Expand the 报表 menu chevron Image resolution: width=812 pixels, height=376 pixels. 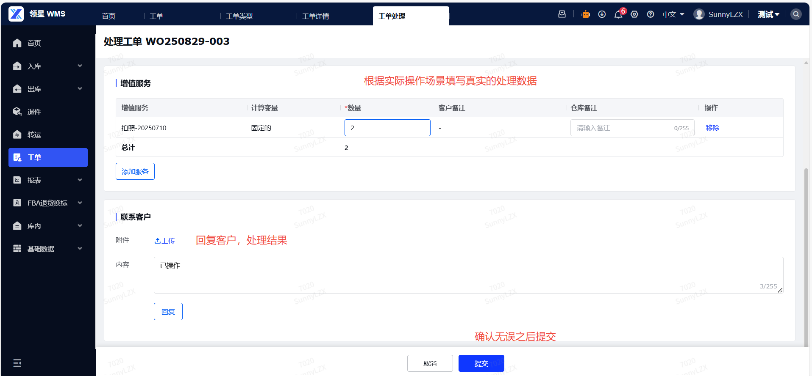tap(80, 180)
